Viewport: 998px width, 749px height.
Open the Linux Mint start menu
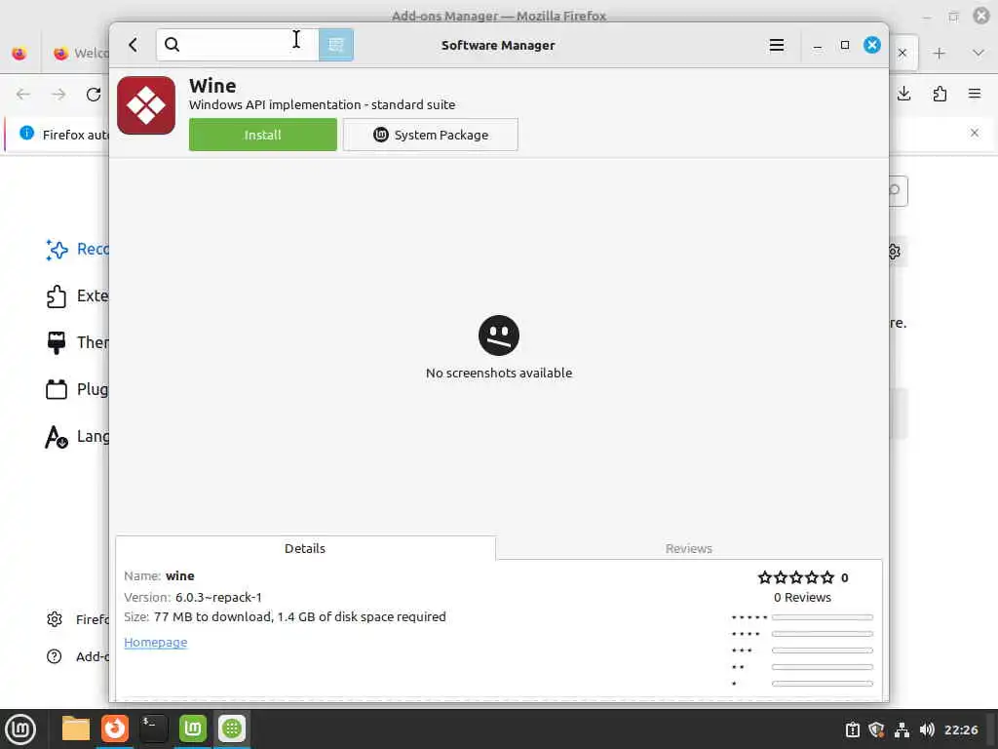[x=20, y=729]
